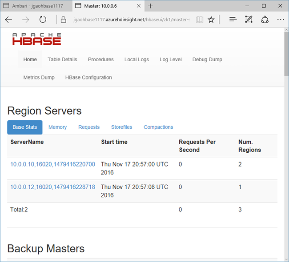Open the Procedures page

coord(100,60)
